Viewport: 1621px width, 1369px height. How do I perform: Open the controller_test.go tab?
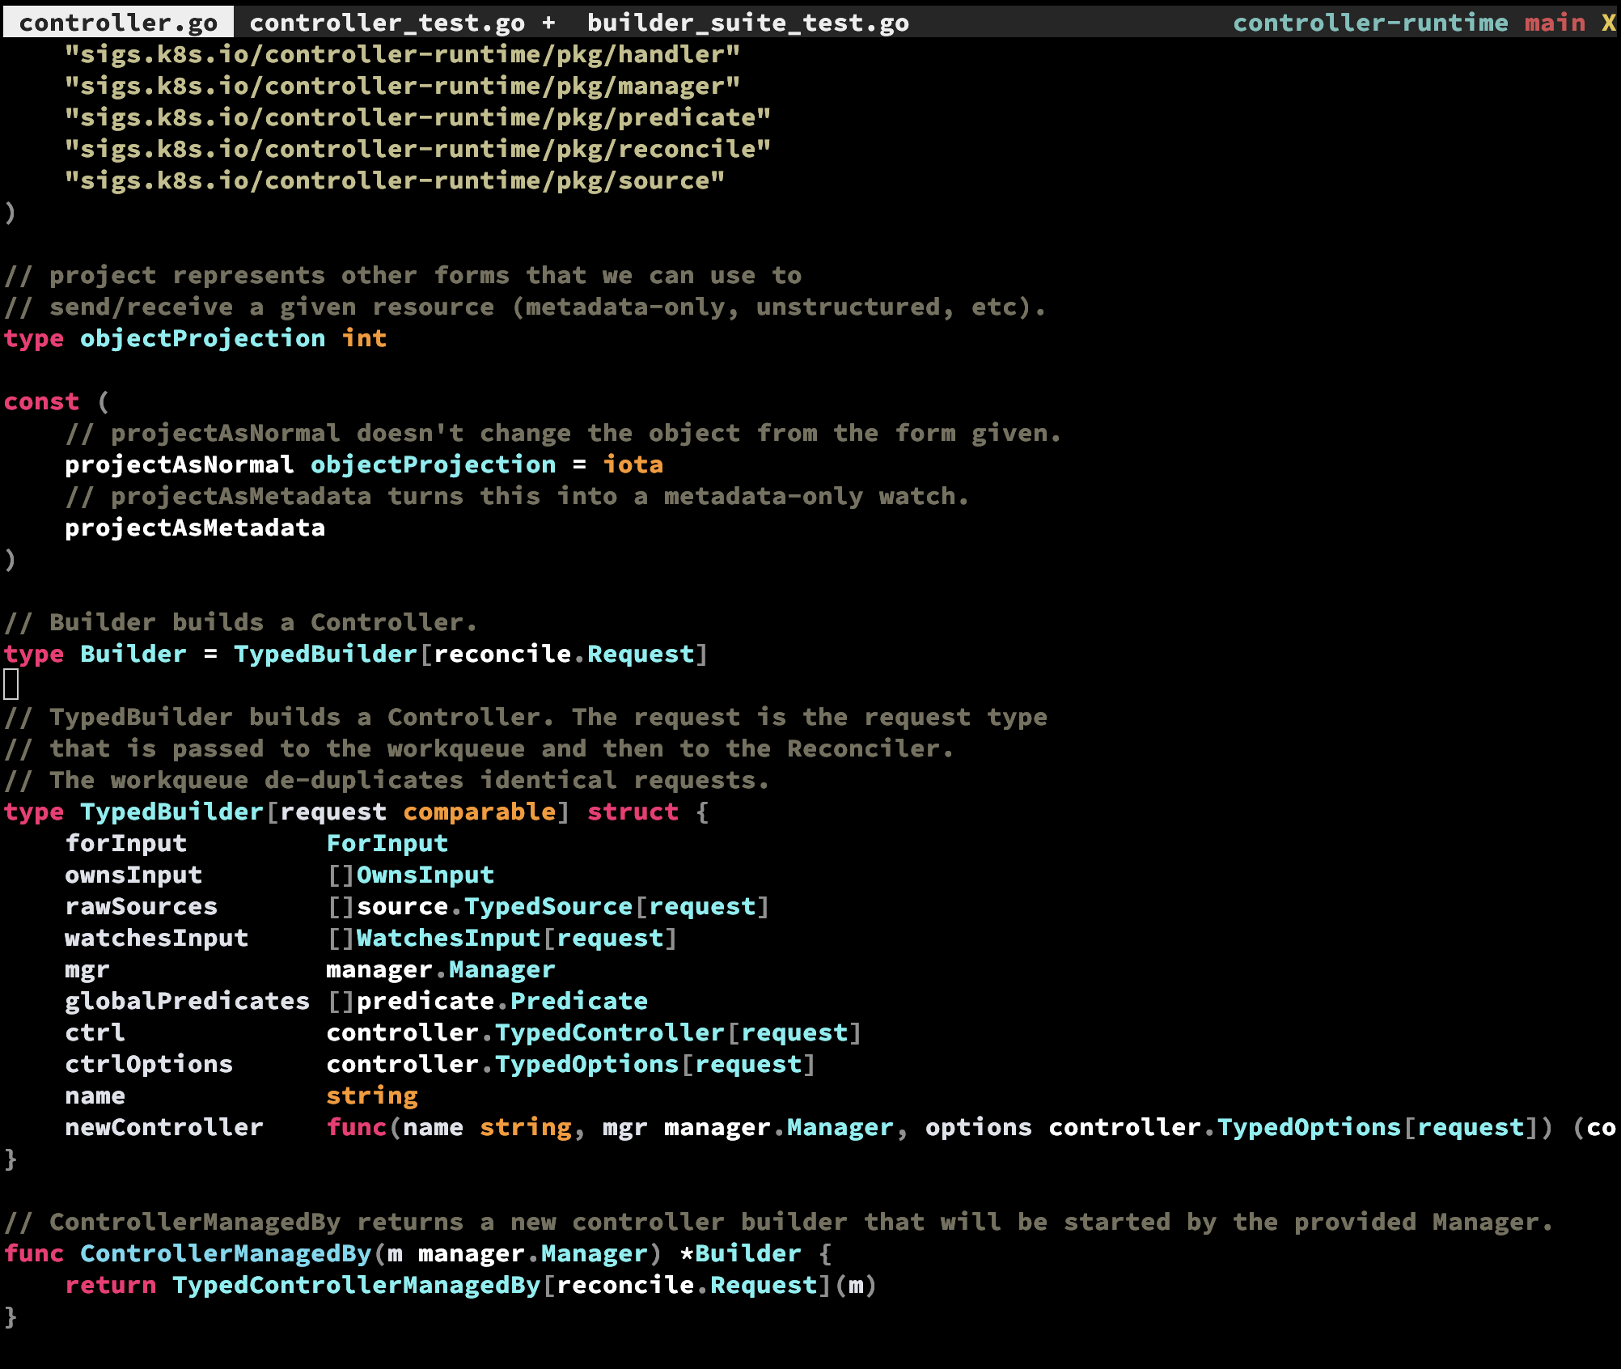pyautogui.click(x=387, y=23)
